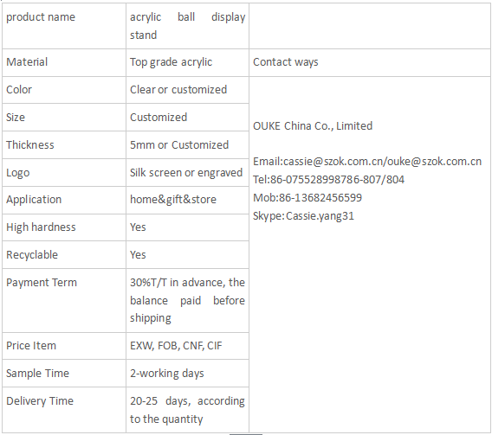Screen dimensions: 492x435
Task: Click 'Silk screen or engraved' logo cell
Action: tap(187, 173)
